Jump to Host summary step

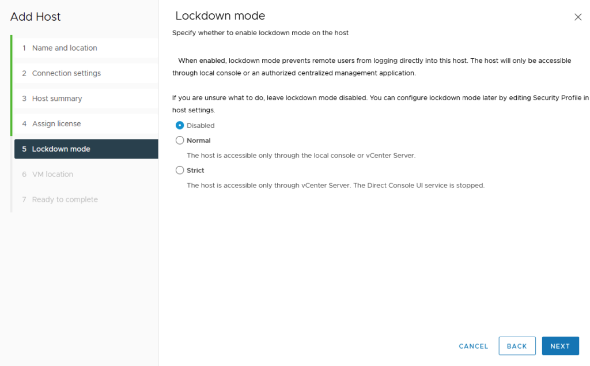57,99
